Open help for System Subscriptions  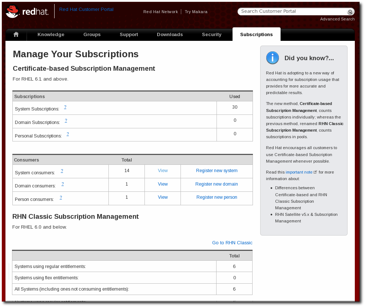coord(65,107)
